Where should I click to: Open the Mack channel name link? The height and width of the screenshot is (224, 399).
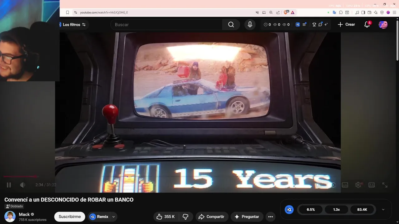(x=24, y=214)
